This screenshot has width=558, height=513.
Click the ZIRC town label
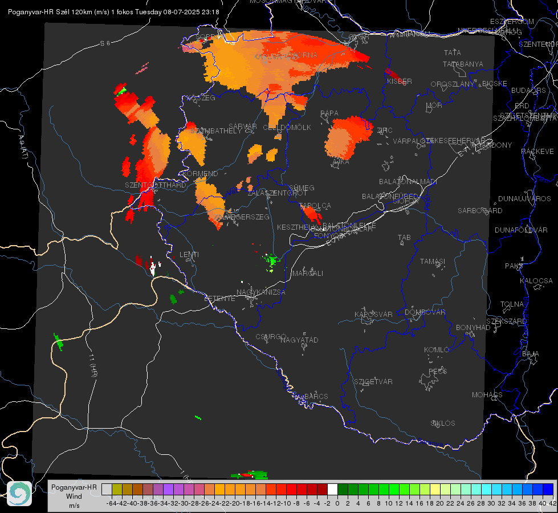point(385,131)
